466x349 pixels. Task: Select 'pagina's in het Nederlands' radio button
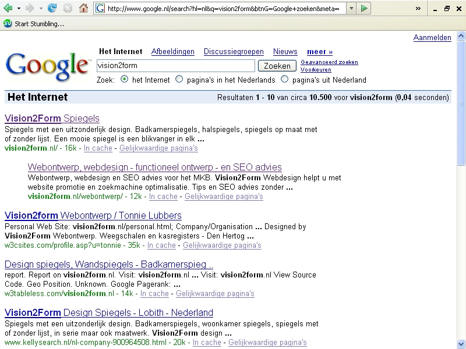179,79
